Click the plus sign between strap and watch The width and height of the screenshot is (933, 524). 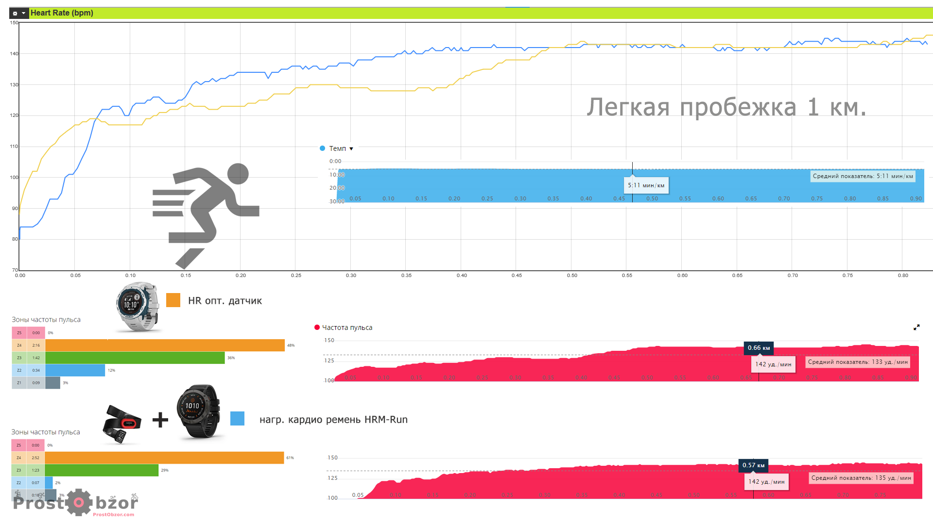click(x=160, y=420)
